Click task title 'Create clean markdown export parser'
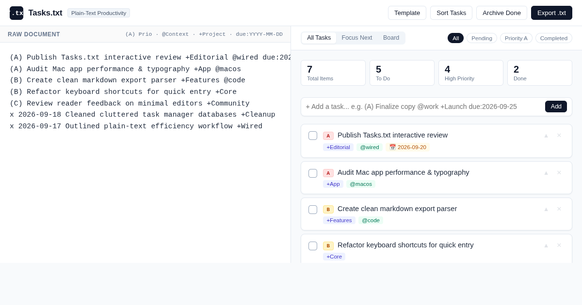Screen dimensions: 582x305 click(x=397, y=209)
